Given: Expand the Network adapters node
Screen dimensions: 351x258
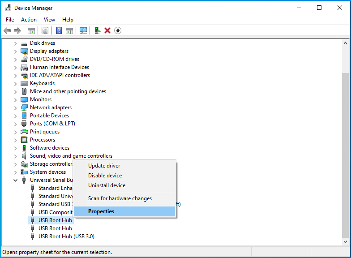Looking at the screenshot, I should tap(16, 107).
